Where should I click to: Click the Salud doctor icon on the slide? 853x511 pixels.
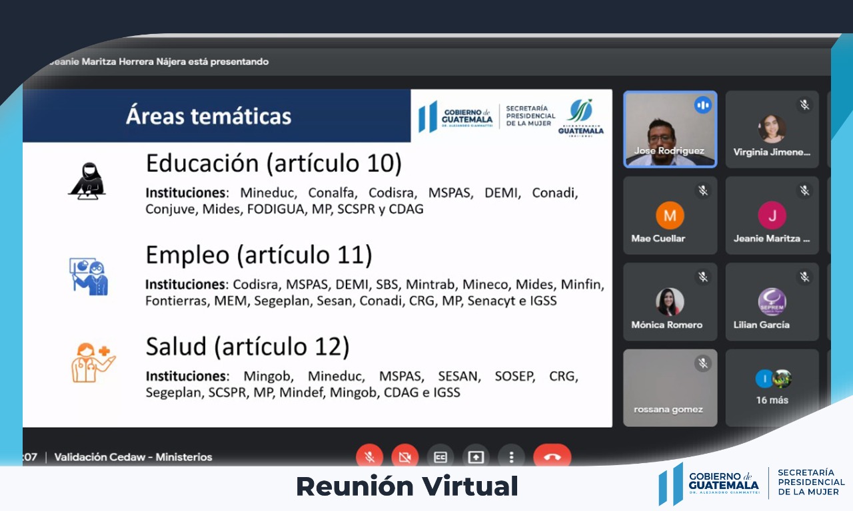92,362
